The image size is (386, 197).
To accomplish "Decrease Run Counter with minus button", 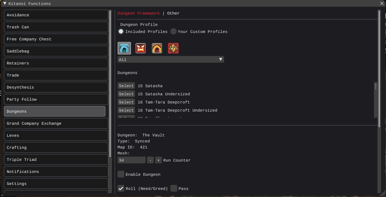I will coord(150,160).
